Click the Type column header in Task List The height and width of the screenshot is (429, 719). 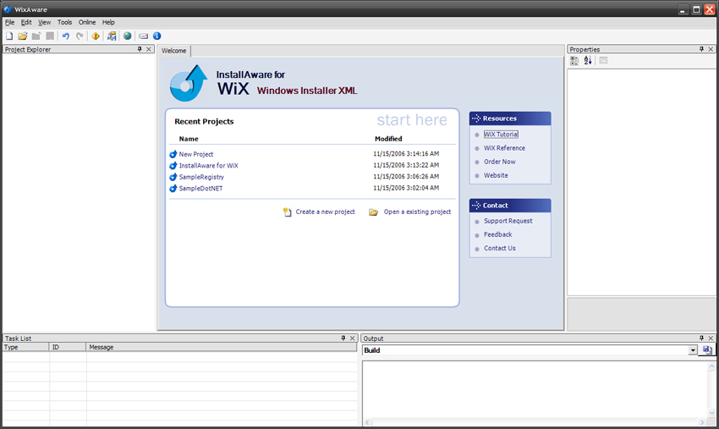[x=25, y=347]
